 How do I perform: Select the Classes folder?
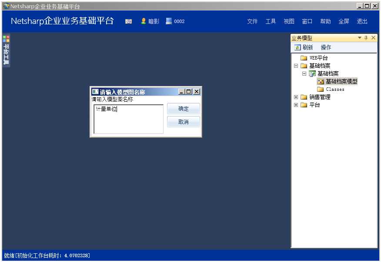click(x=335, y=89)
